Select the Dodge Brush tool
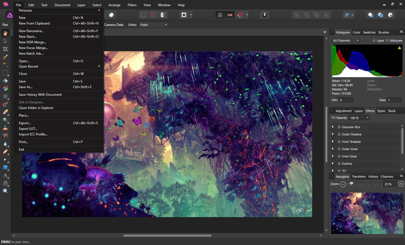Image resolution: width=405 pixels, height=245 pixels. (x=5, y=120)
